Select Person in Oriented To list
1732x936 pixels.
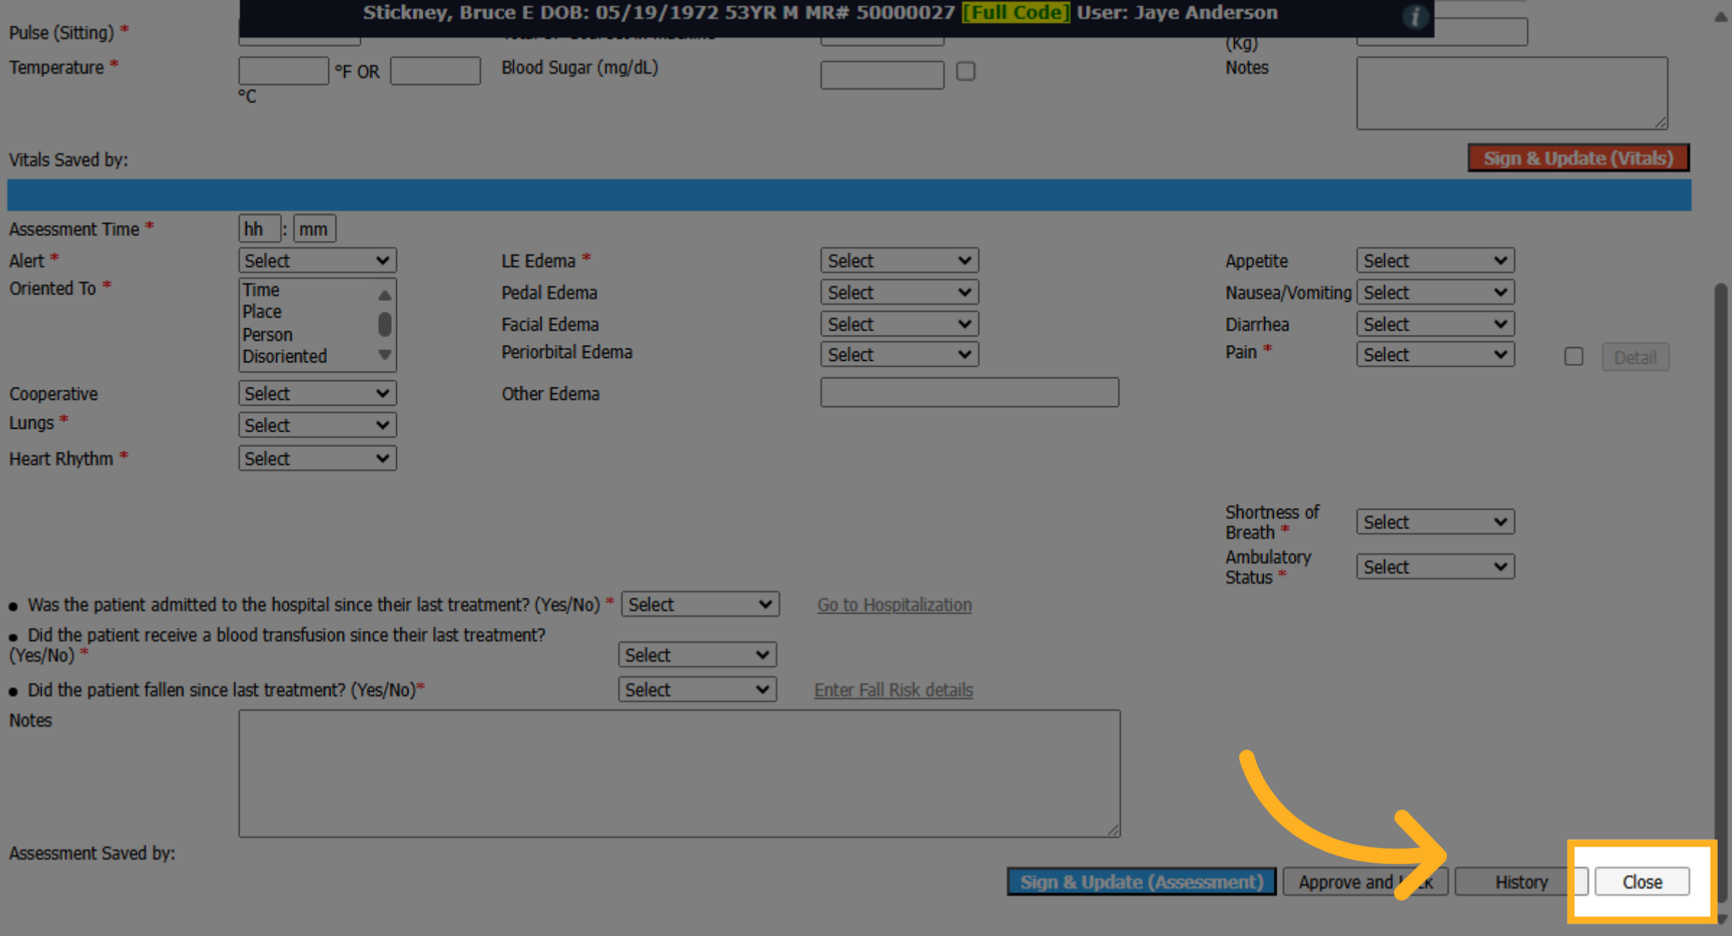click(x=268, y=335)
